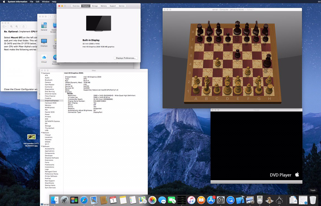Open the File menu
The height and width of the screenshot is (206, 321).
tap(32, 2)
